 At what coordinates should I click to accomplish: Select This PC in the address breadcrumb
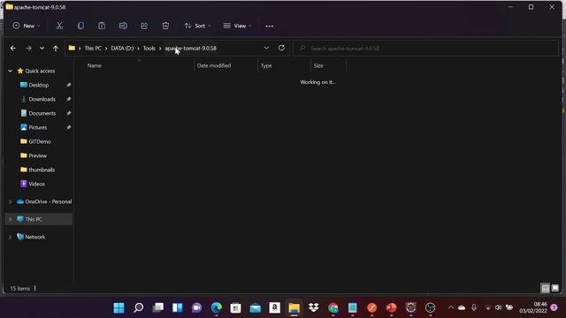pos(93,48)
